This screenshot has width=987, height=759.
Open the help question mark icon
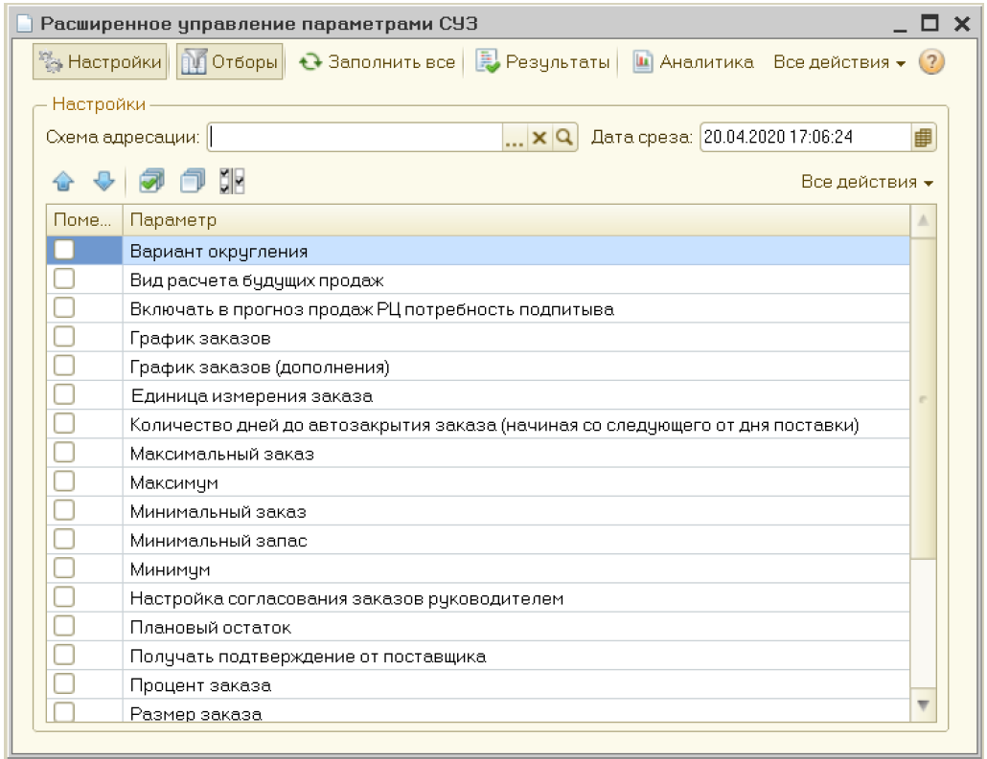(x=931, y=62)
